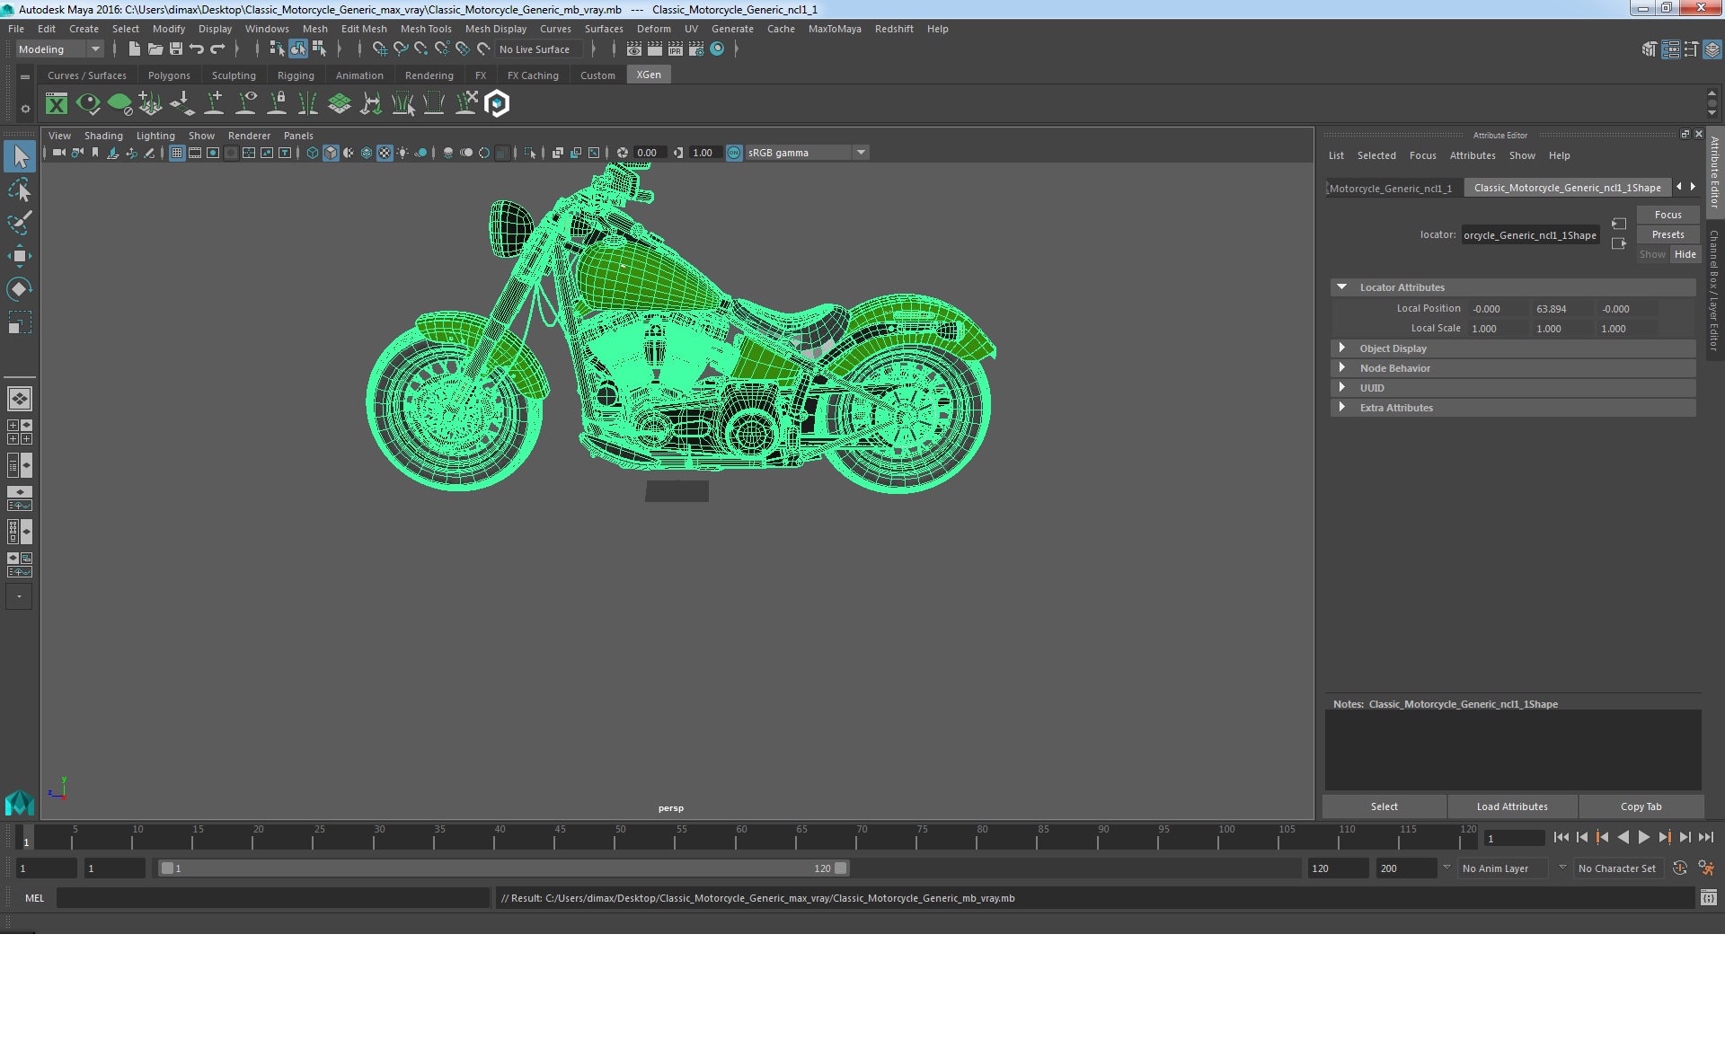Toggle wireframe shading in viewport
Screen dimensions: 1725x1040
[x=312, y=153]
